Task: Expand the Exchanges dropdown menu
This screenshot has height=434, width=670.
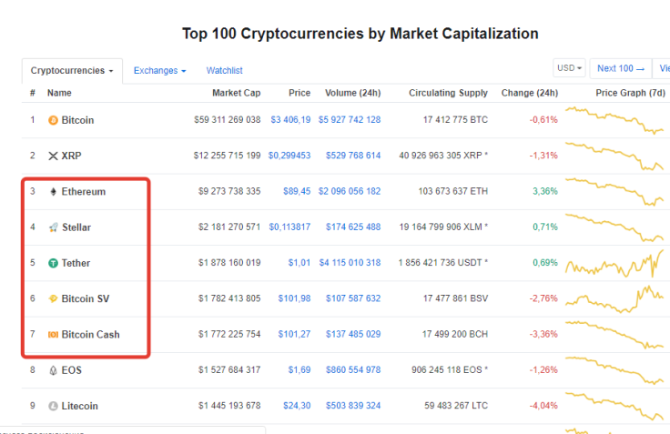Action: (160, 70)
